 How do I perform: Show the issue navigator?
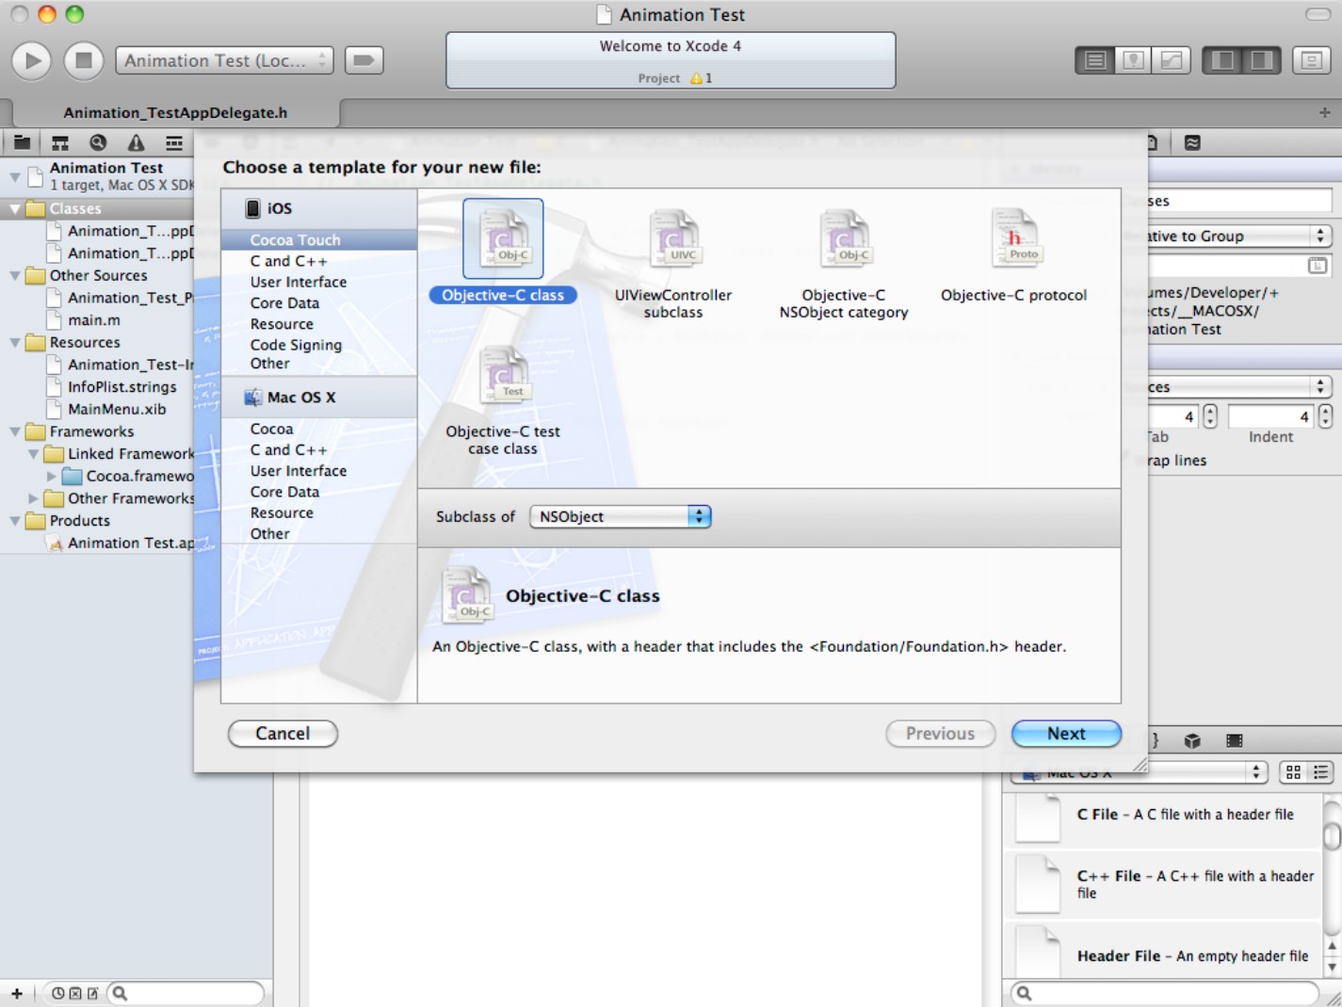click(x=137, y=142)
